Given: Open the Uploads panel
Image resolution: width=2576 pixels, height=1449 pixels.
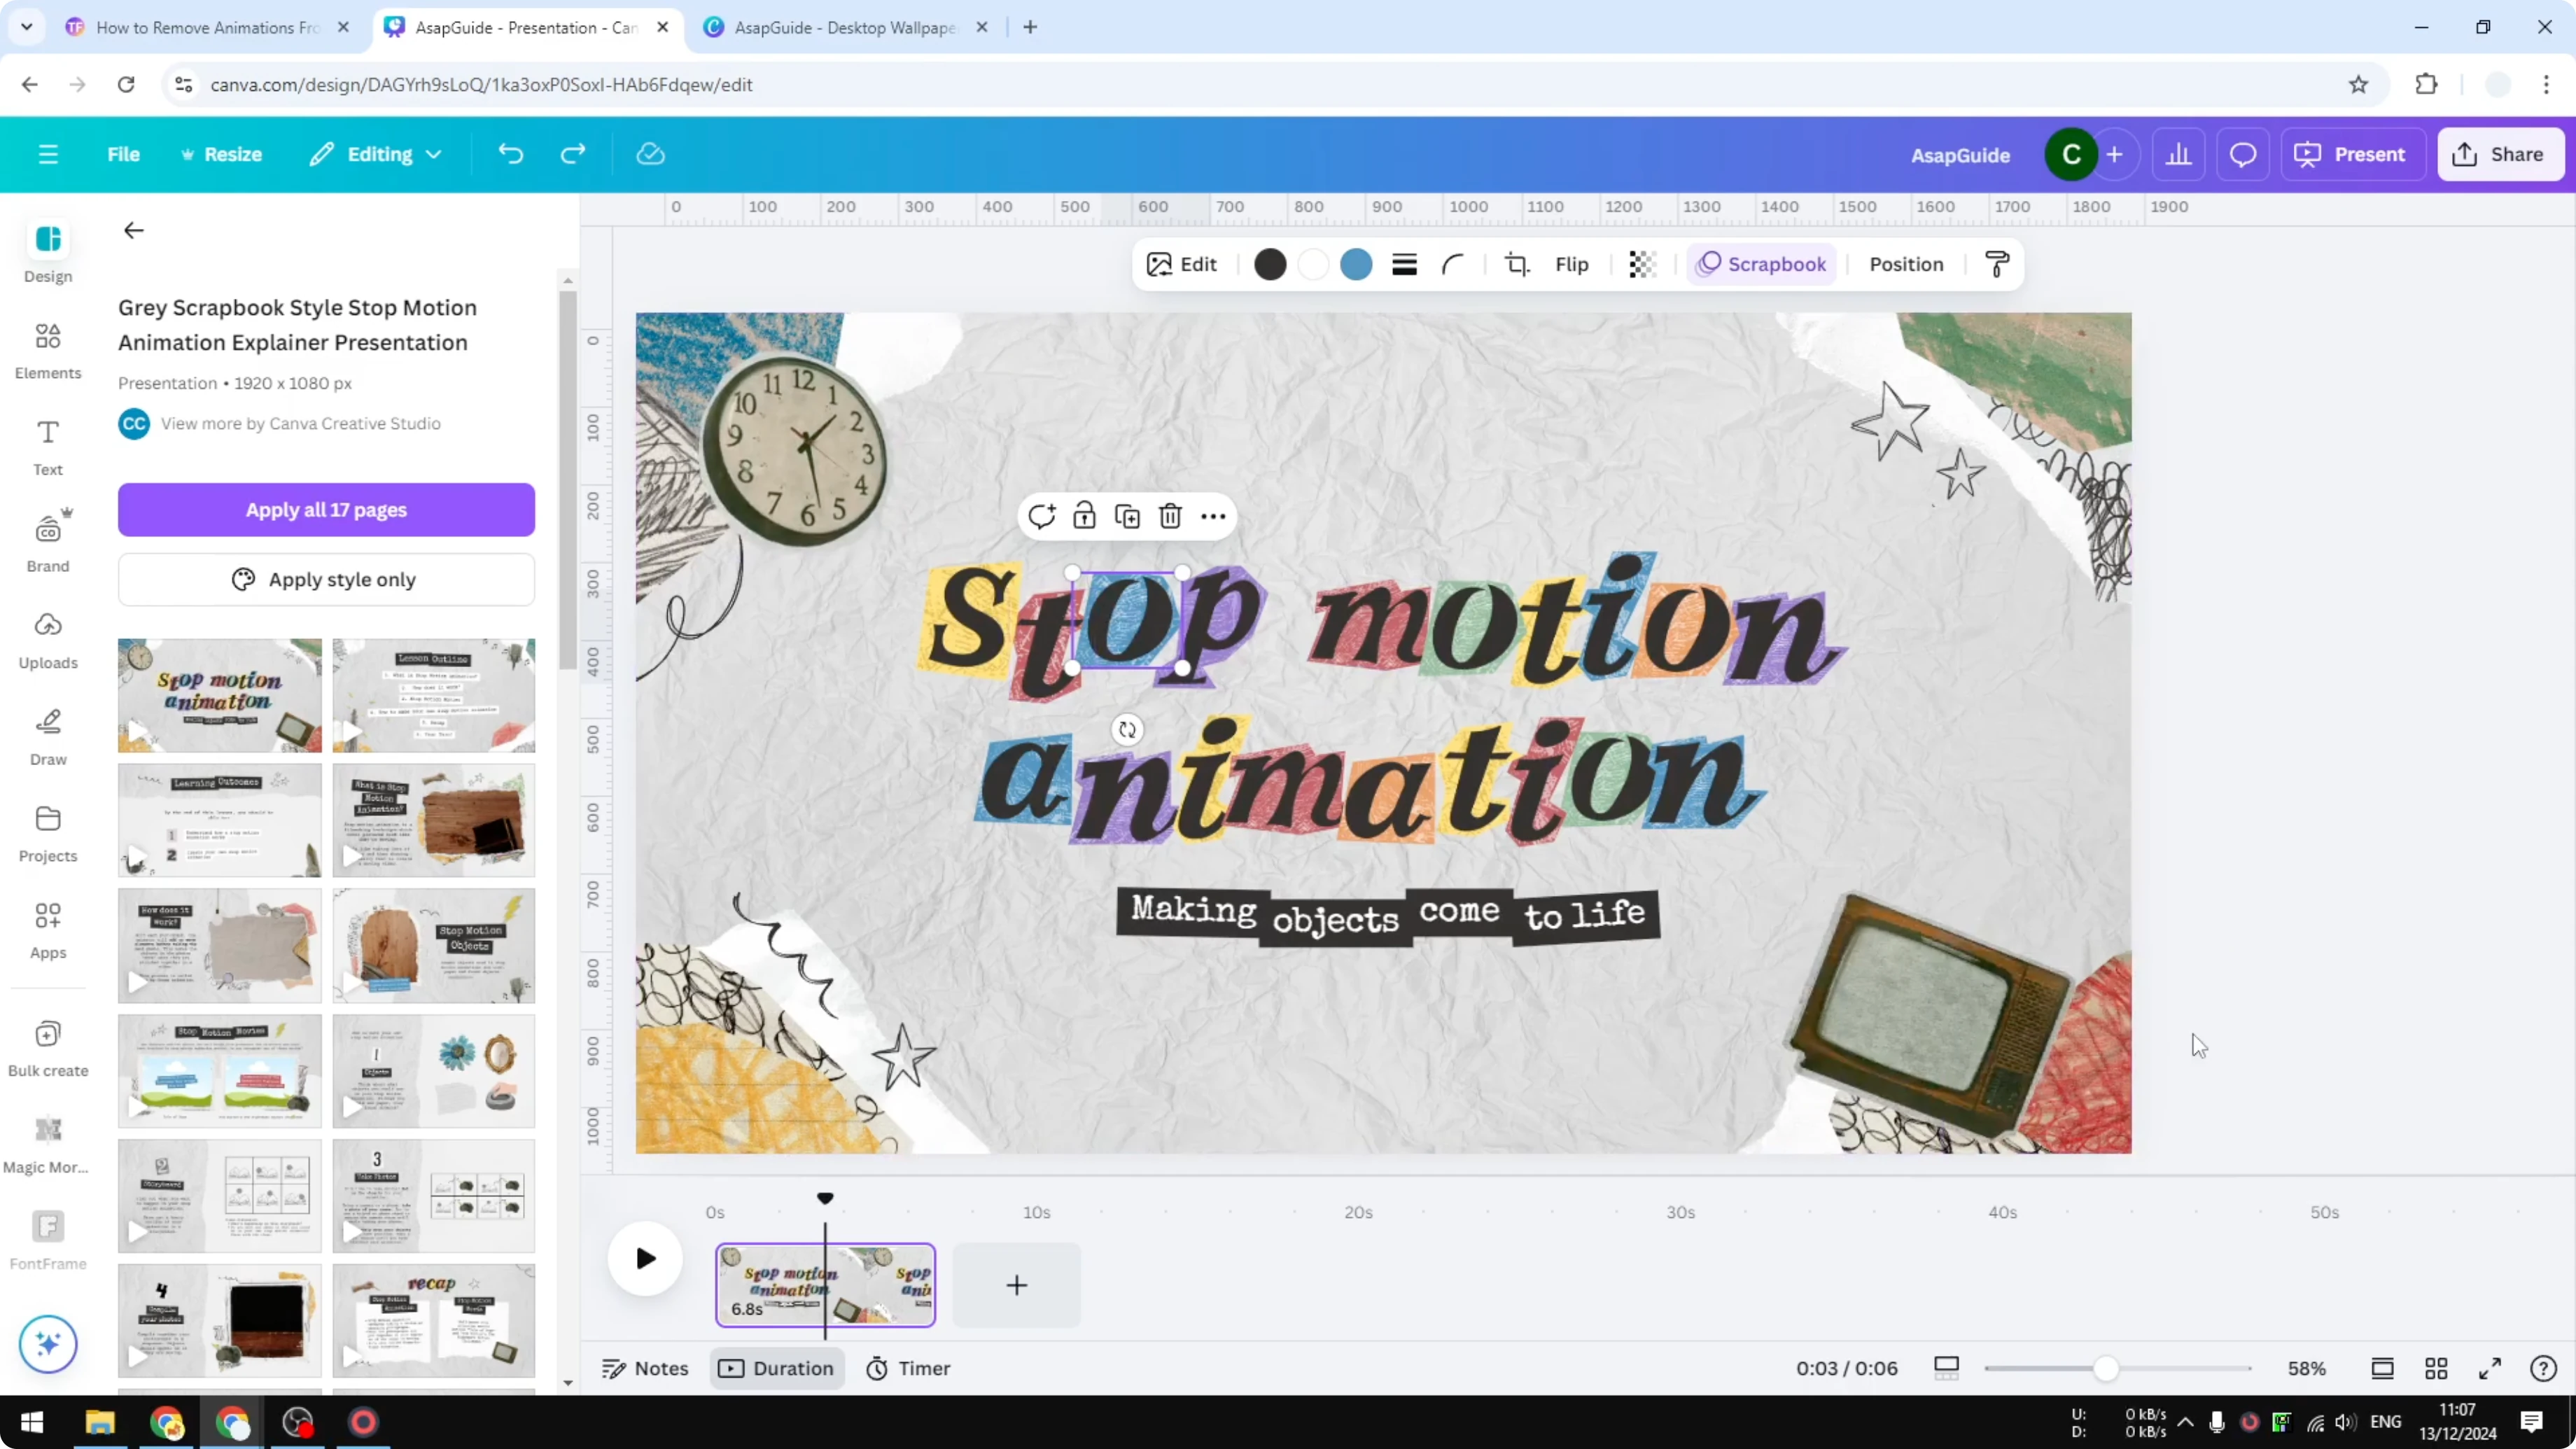Looking at the screenshot, I should pos(47,638).
